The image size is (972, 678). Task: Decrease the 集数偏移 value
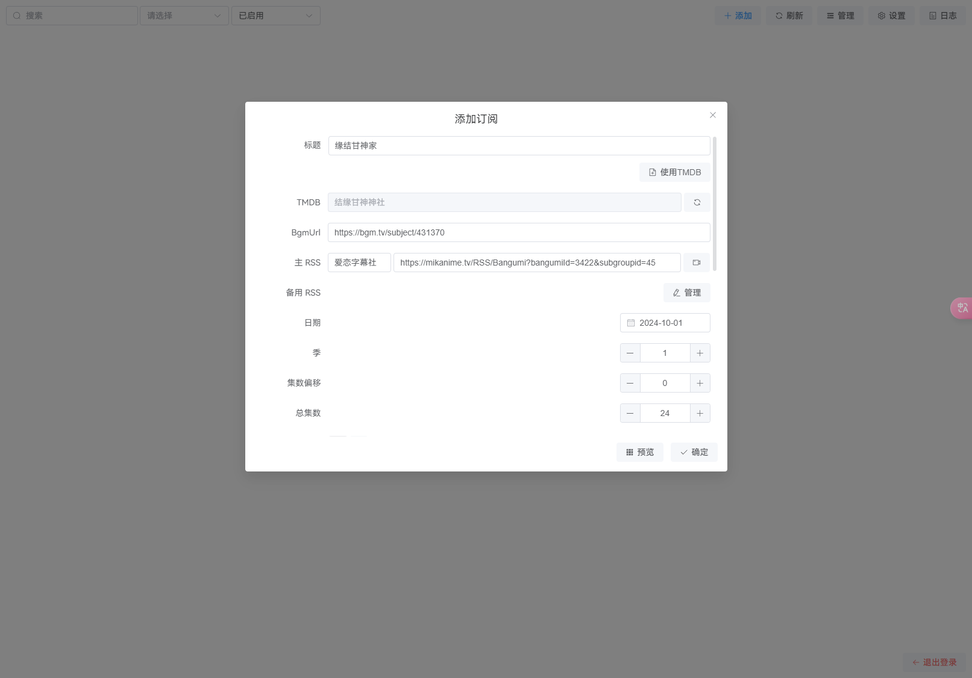click(x=630, y=383)
